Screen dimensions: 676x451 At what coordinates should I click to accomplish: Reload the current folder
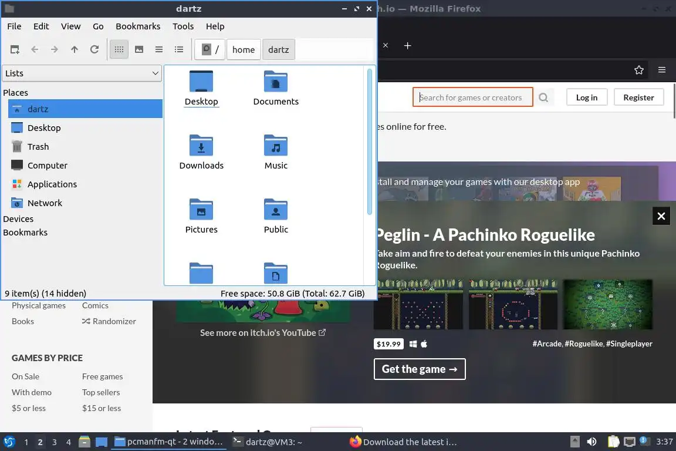(x=94, y=50)
